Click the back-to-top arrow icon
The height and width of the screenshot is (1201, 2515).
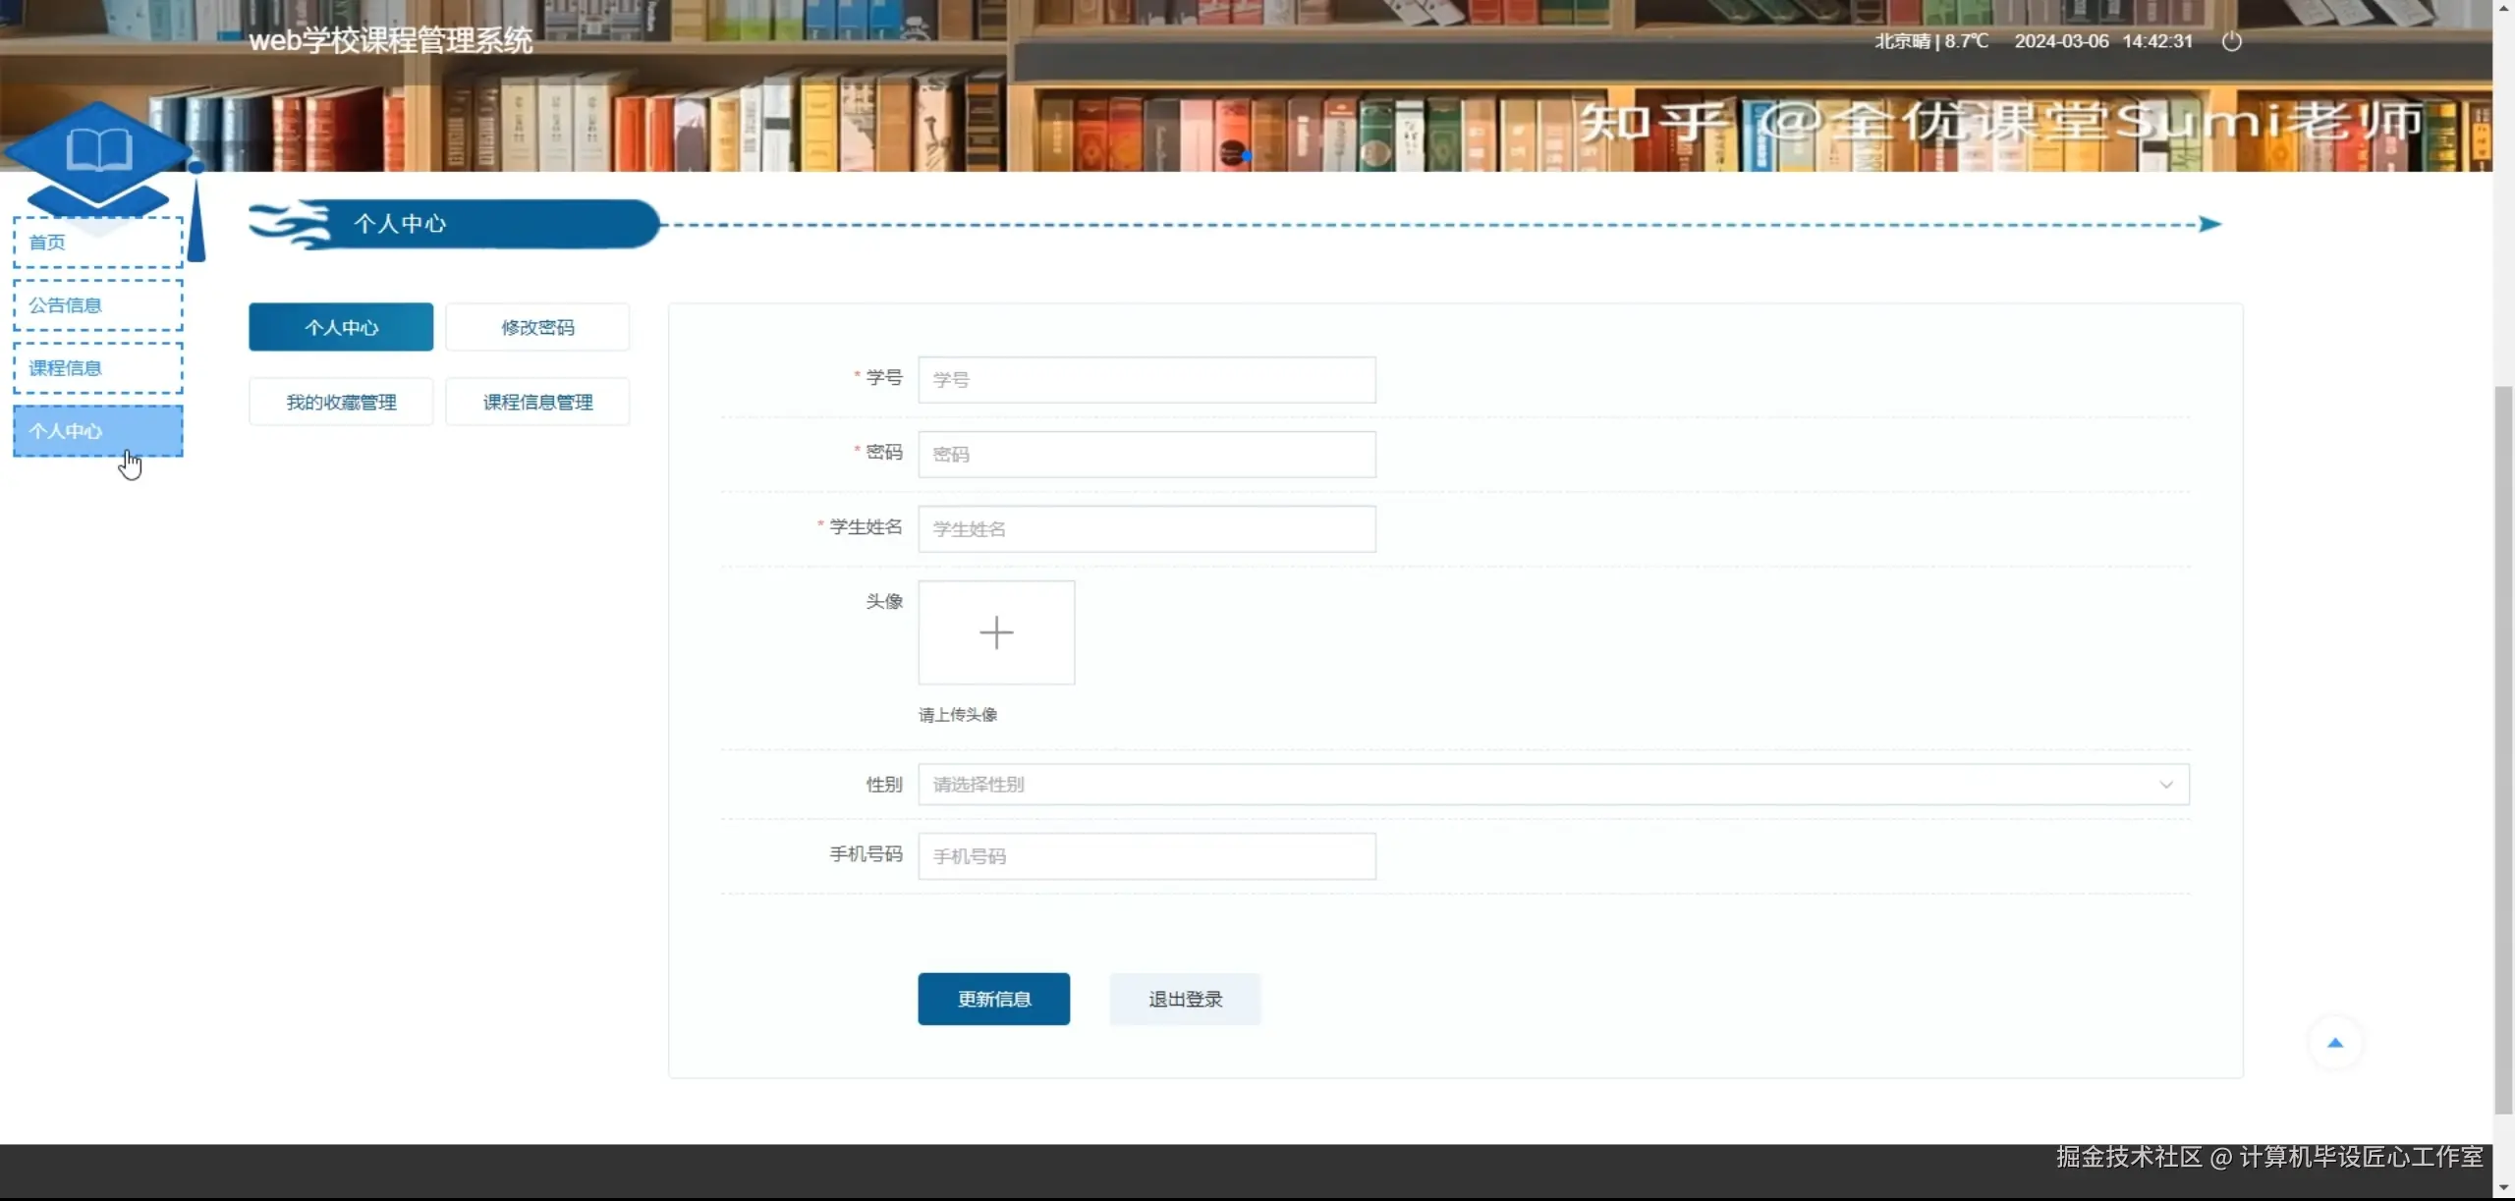click(x=2335, y=1043)
